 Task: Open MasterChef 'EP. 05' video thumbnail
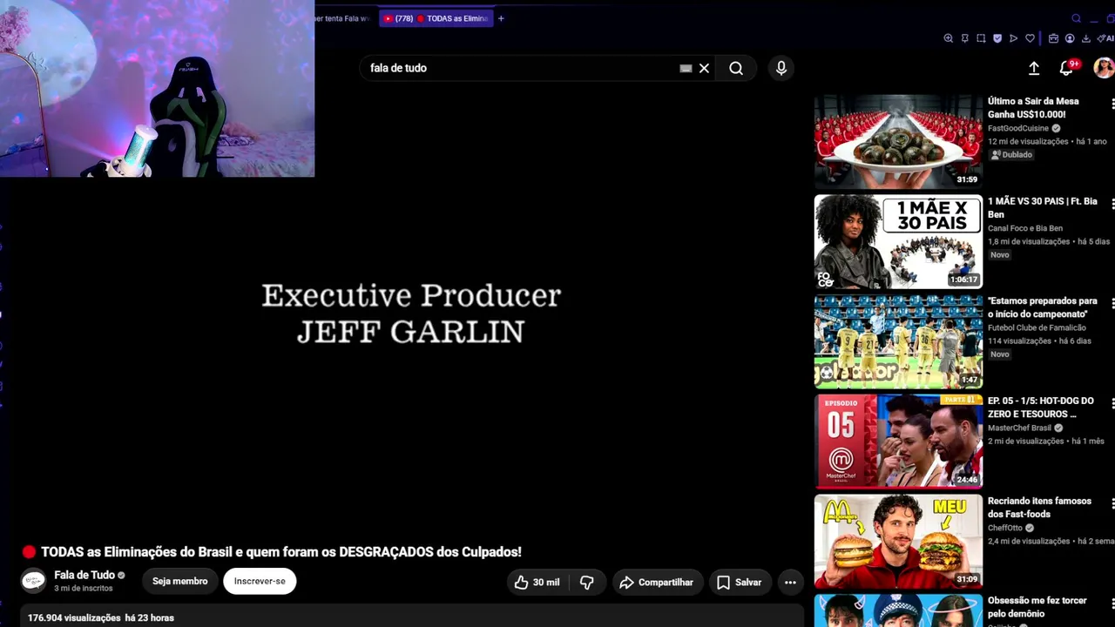(898, 442)
